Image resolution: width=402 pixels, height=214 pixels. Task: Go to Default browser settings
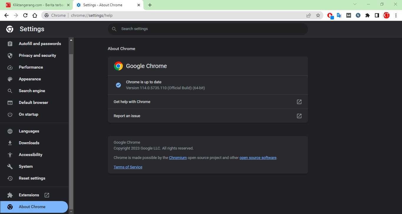34,102
